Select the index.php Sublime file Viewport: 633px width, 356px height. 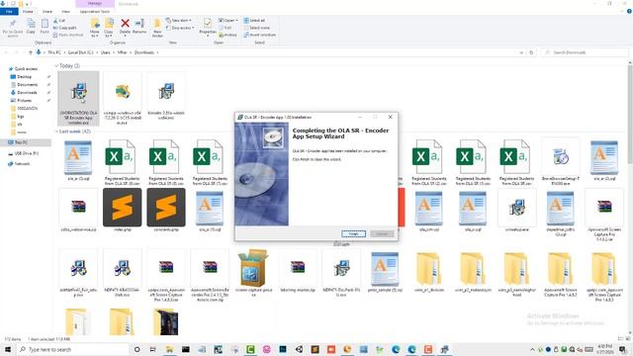[122, 210]
